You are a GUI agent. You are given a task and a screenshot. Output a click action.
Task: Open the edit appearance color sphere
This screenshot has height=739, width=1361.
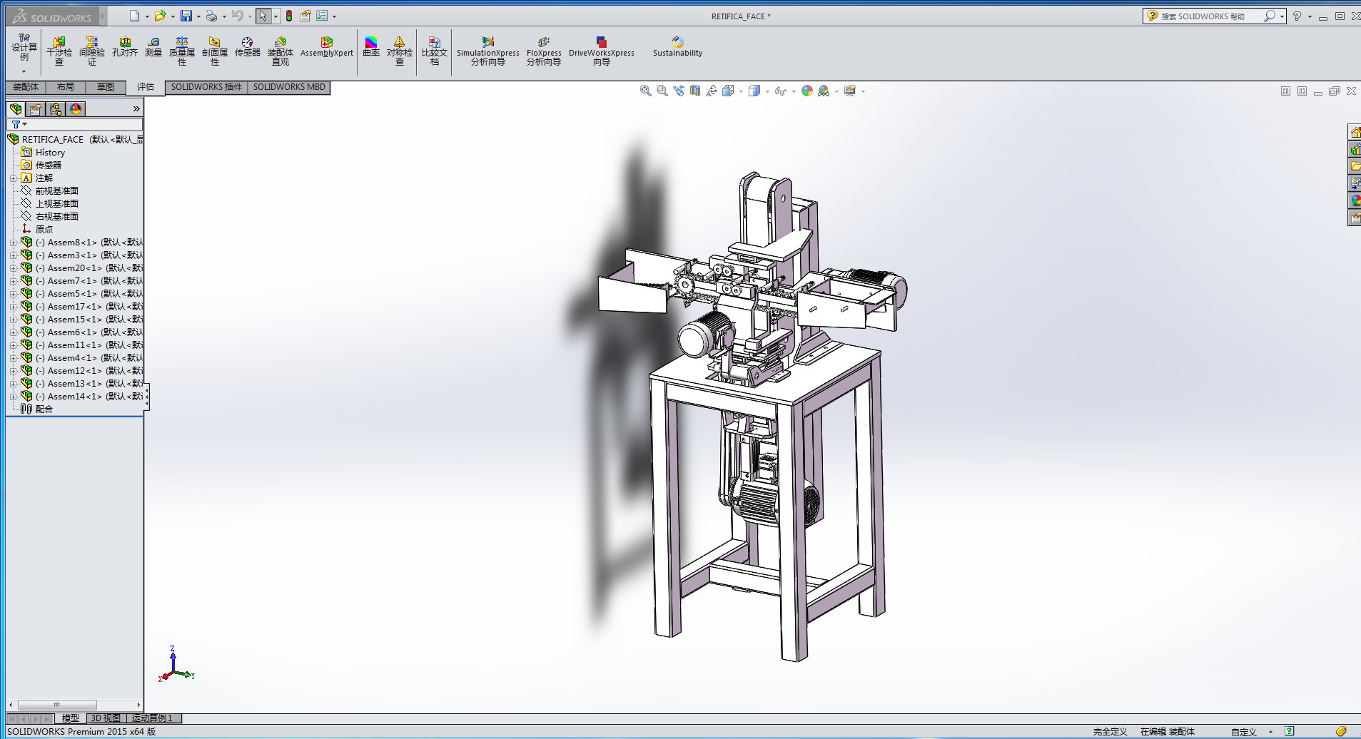[x=806, y=91]
